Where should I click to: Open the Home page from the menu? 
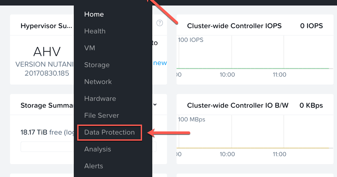[x=94, y=14]
